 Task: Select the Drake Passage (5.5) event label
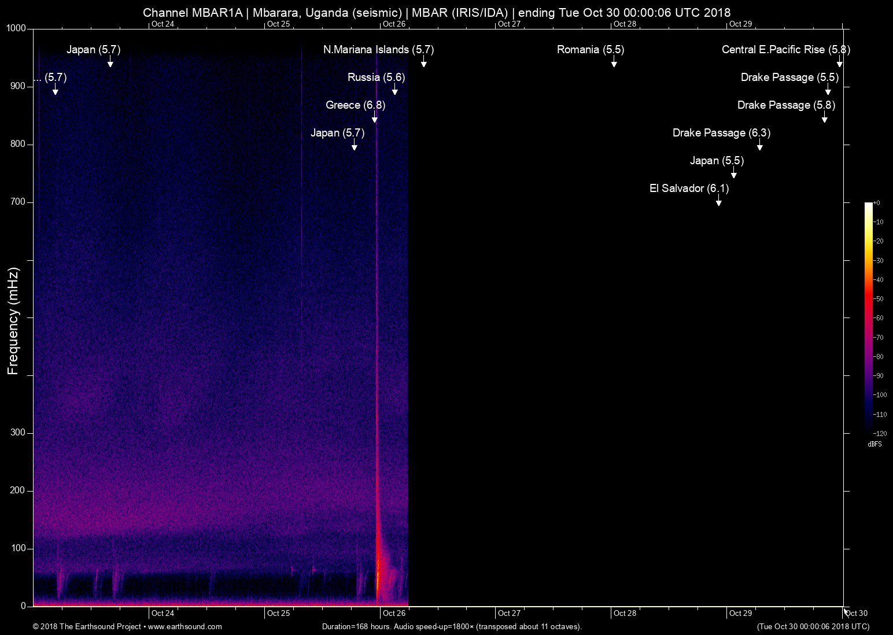point(790,77)
